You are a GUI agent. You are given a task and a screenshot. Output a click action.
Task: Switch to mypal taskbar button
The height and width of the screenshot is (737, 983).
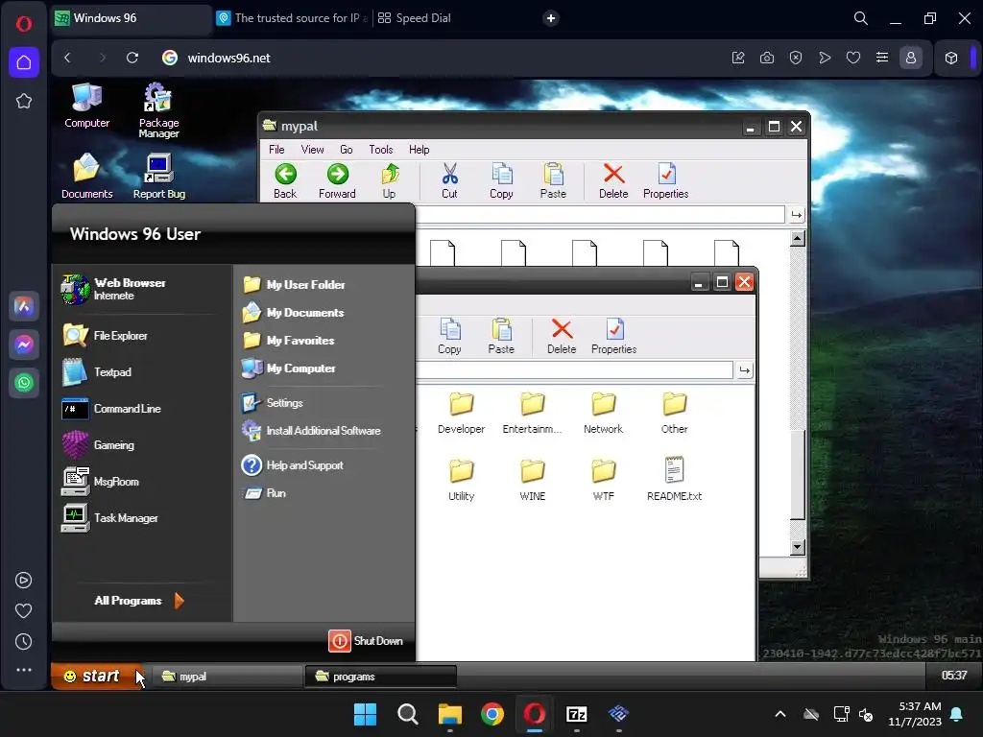(x=227, y=677)
